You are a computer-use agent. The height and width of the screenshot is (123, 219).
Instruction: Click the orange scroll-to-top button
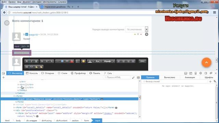(x=206, y=63)
